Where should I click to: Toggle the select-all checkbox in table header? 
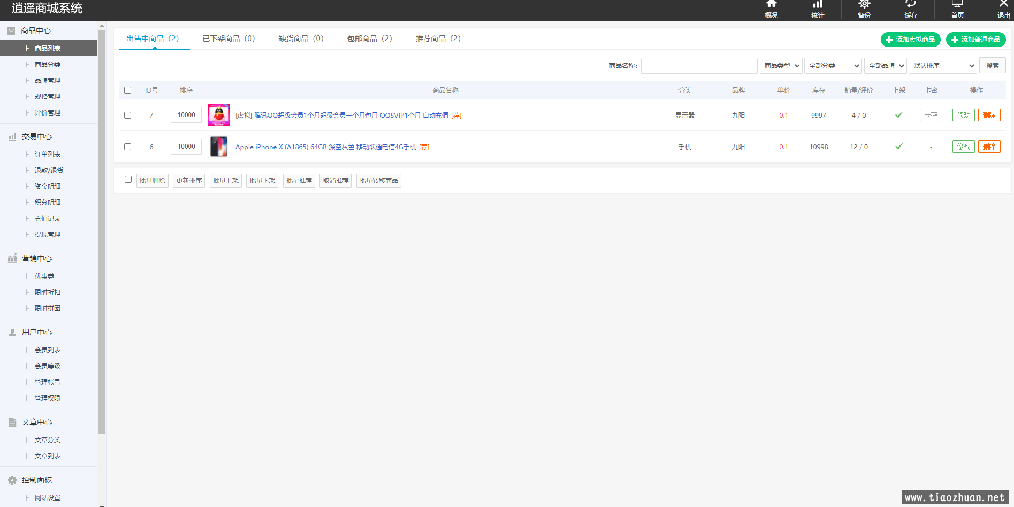[127, 90]
